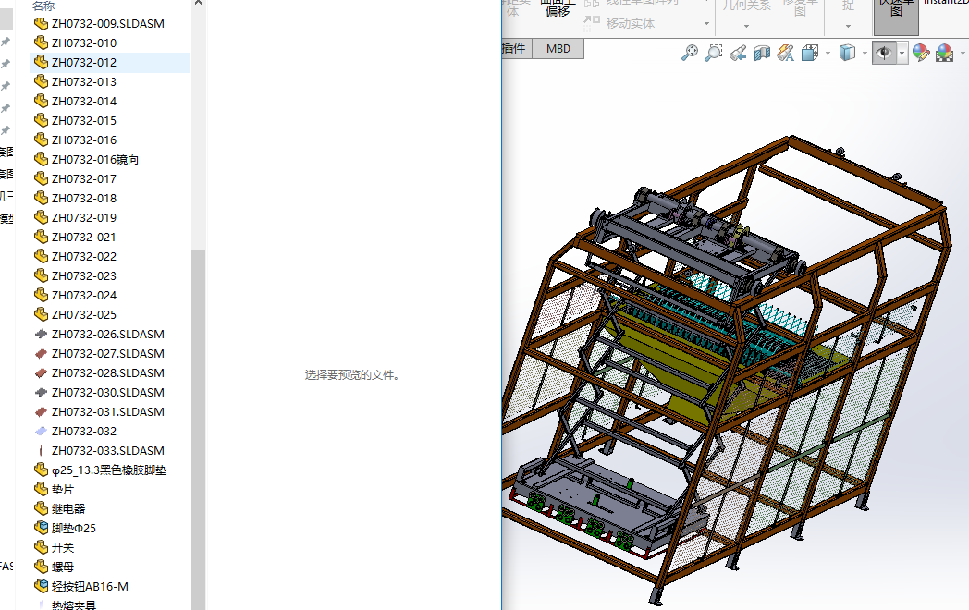Select 垫片 file

pos(63,490)
